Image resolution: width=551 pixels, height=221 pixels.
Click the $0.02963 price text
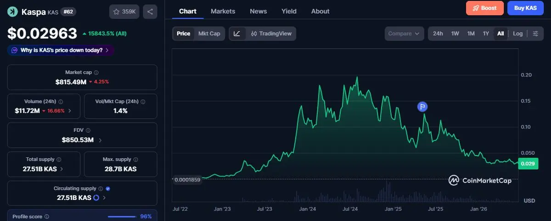tap(42, 33)
